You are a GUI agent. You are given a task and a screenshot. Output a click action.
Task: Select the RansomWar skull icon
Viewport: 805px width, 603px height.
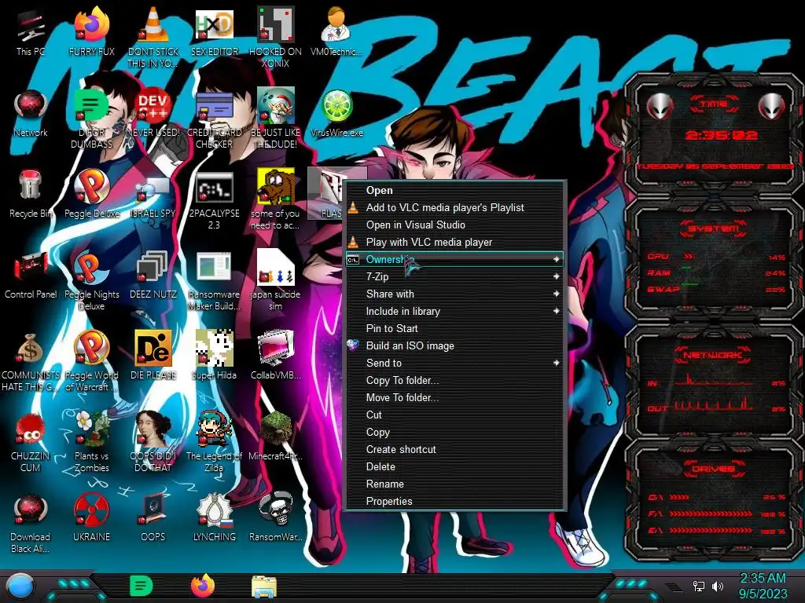click(x=275, y=518)
